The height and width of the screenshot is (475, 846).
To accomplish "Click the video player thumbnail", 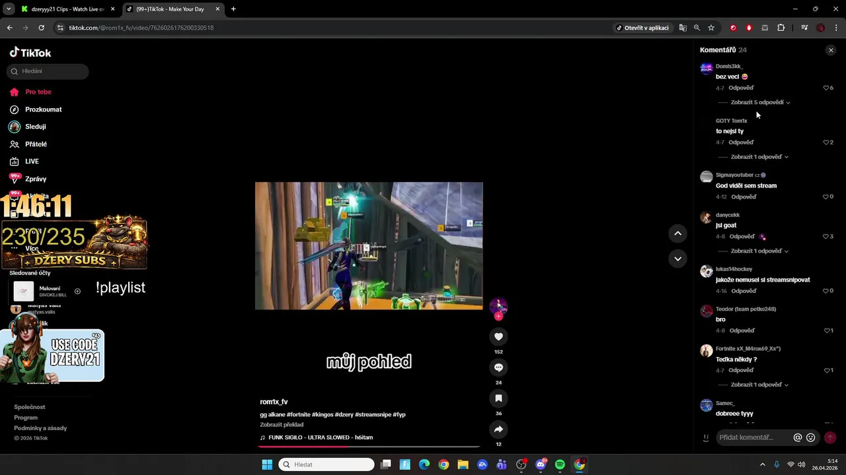I will [x=369, y=246].
